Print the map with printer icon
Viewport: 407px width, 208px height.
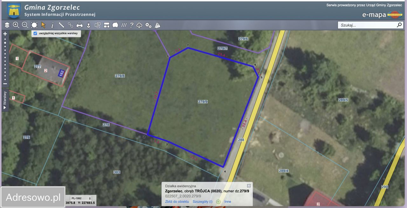[x=79, y=25]
